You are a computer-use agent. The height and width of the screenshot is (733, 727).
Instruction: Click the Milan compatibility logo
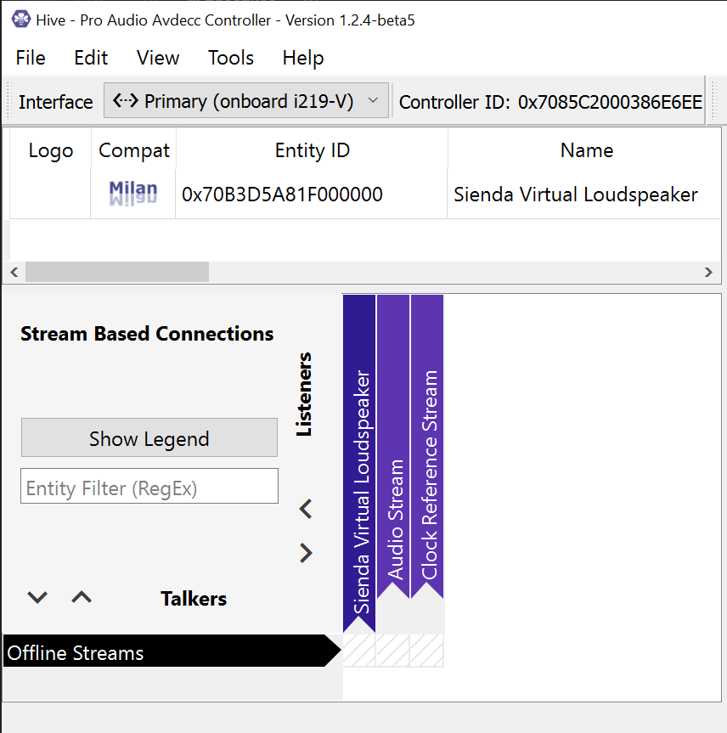(133, 193)
